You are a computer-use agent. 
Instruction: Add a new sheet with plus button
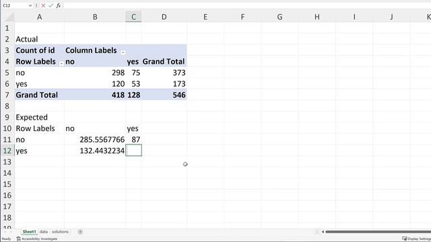[x=80, y=232]
